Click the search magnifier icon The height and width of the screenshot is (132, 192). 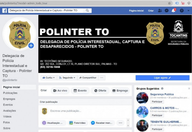(87, 10)
